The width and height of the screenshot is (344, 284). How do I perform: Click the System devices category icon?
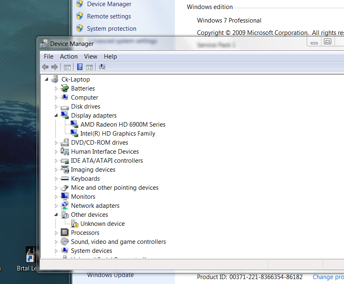pos(65,250)
